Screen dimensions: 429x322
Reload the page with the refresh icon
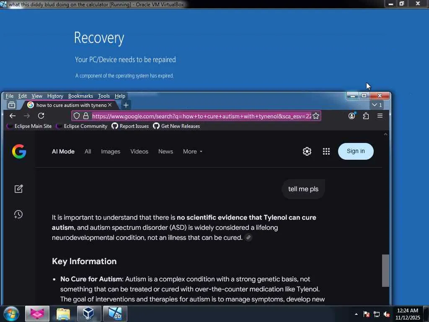pyautogui.click(x=41, y=116)
